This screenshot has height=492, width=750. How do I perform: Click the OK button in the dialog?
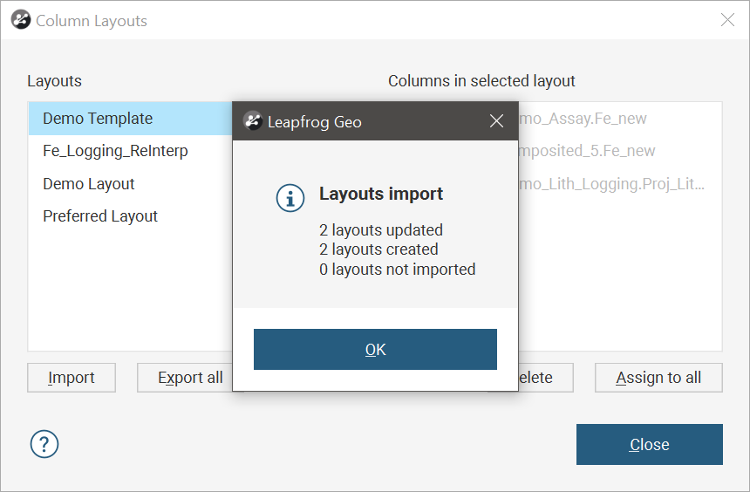click(x=375, y=350)
